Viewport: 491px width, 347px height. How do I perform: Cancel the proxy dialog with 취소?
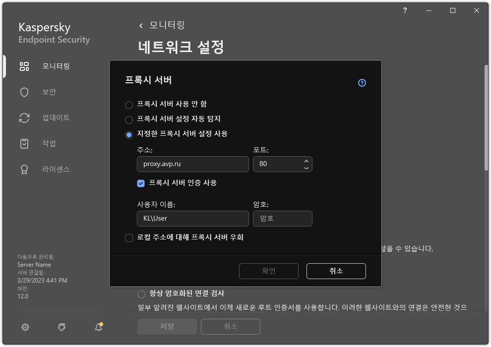tap(336, 271)
